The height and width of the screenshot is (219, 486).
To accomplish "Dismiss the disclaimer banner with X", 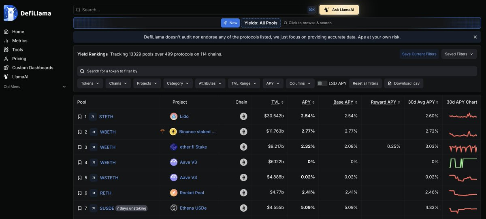I will tap(475, 37).
